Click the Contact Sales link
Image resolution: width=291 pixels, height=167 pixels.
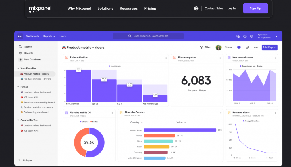[214, 8]
